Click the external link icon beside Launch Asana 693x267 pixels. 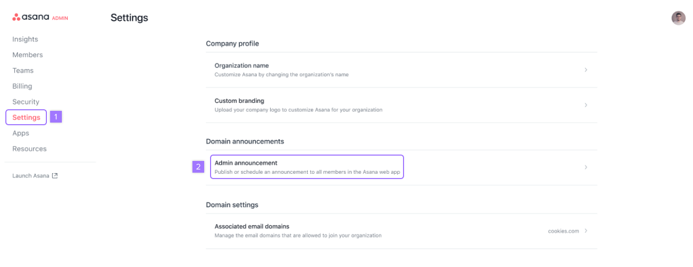point(54,176)
